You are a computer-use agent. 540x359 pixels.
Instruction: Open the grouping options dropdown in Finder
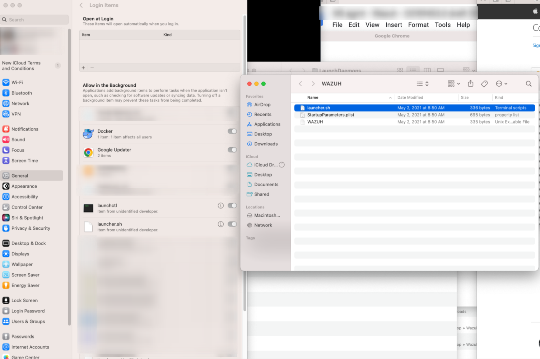pyautogui.click(x=453, y=83)
